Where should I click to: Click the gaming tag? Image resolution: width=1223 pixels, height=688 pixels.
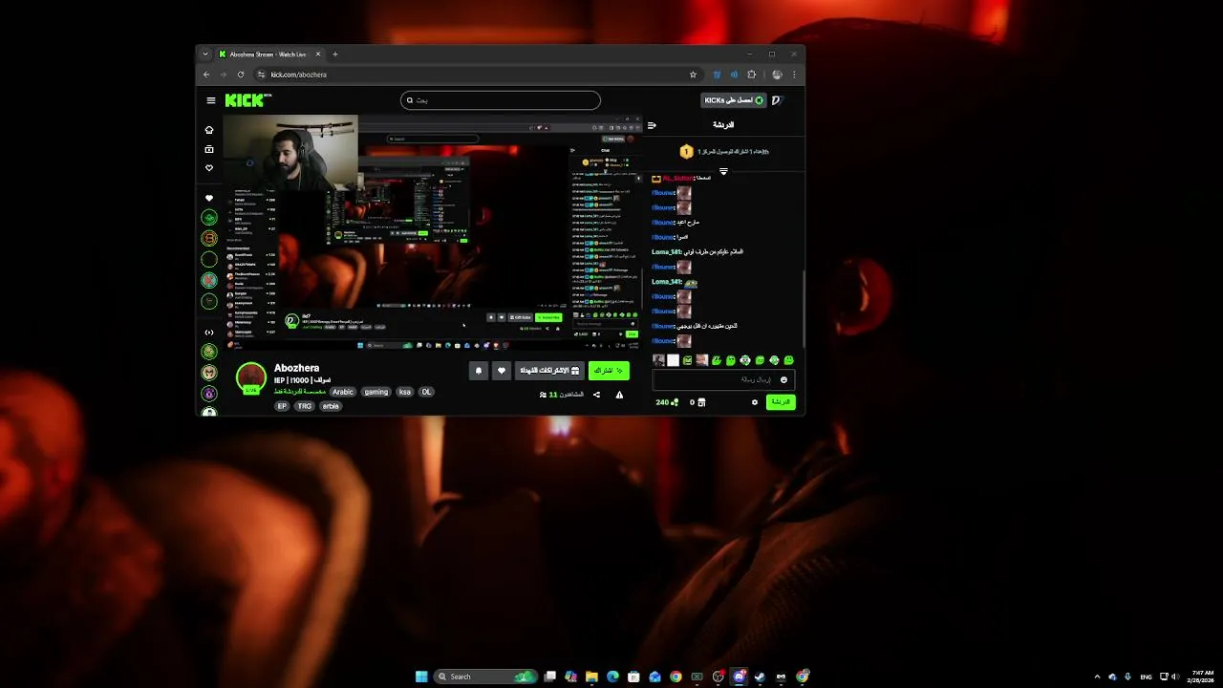coord(376,392)
